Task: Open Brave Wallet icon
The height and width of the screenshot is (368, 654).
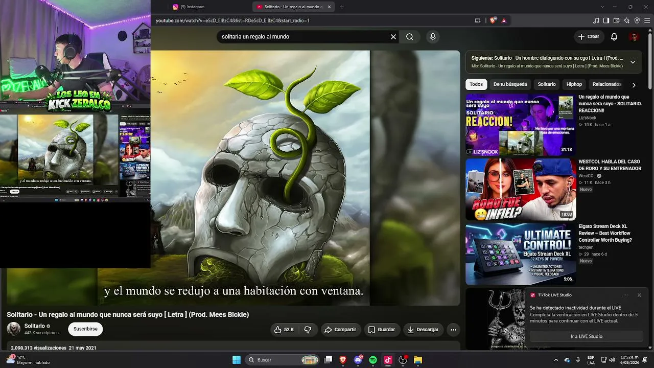Action: 616,20
